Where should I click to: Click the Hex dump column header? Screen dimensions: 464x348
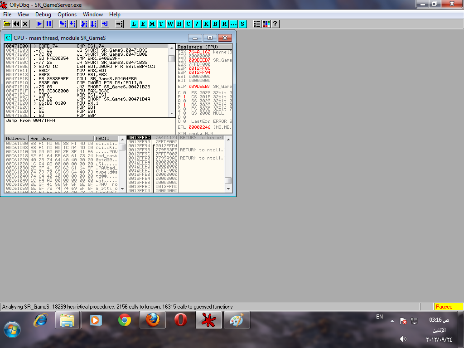point(61,138)
